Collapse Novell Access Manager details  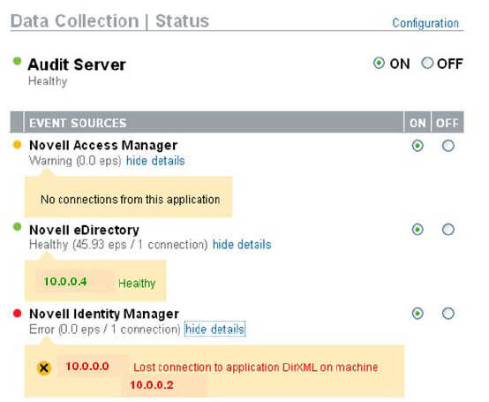tap(155, 161)
